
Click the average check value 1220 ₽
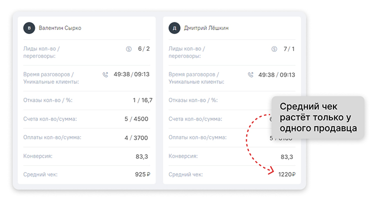pyautogui.click(x=286, y=175)
